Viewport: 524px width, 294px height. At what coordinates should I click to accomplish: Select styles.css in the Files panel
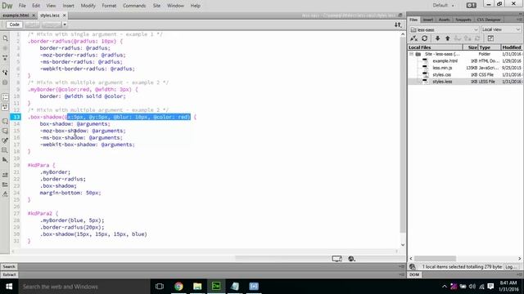(x=441, y=74)
